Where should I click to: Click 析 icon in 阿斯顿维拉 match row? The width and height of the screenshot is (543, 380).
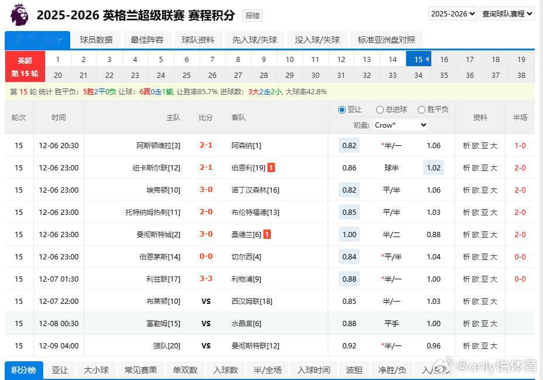[x=466, y=146]
